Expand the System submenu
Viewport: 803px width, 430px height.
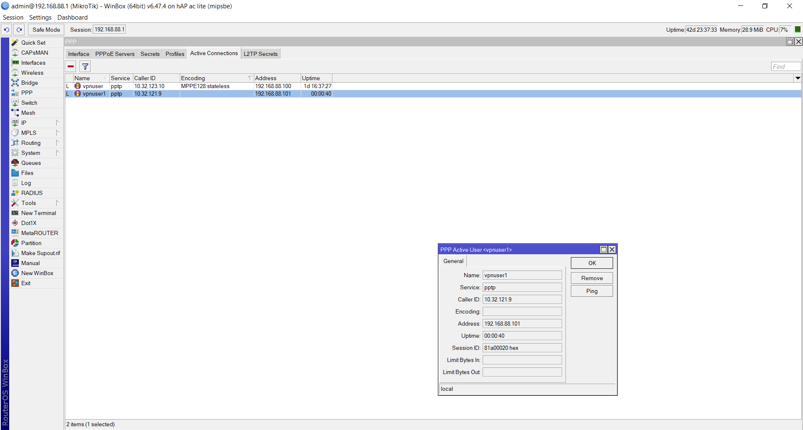point(36,153)
